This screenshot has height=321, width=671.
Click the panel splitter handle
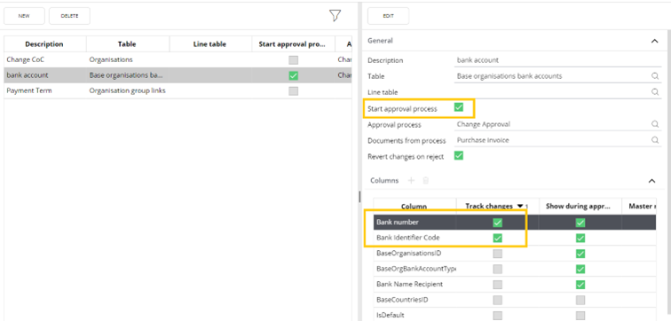point(359,197)
